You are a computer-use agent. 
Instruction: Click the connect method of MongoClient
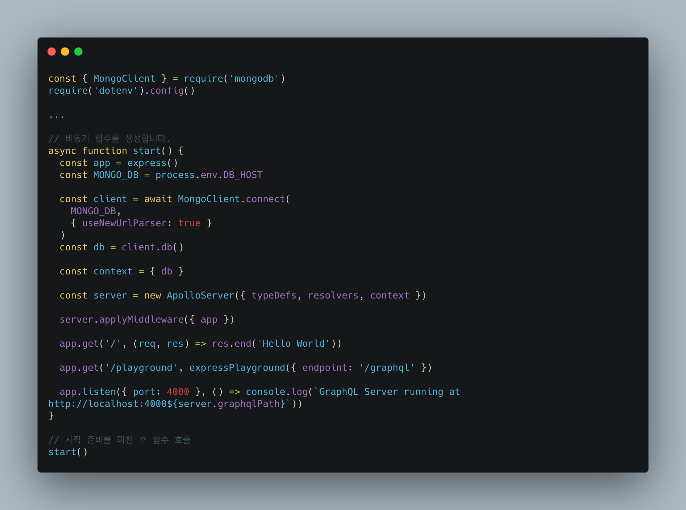coord(265,199)
